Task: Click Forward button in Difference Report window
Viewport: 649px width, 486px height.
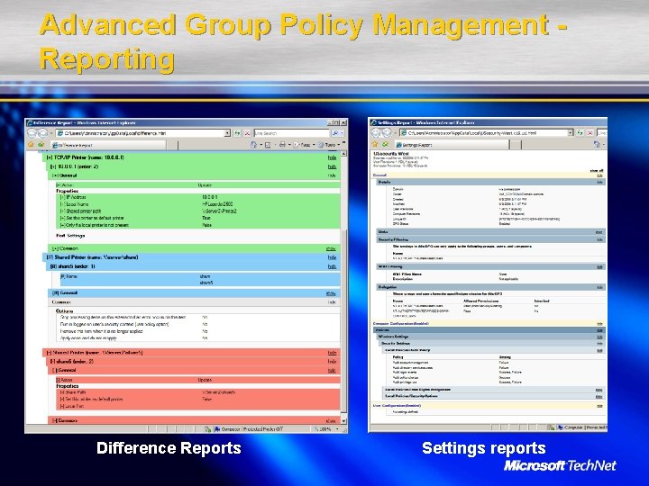Action: coord(42,133)
